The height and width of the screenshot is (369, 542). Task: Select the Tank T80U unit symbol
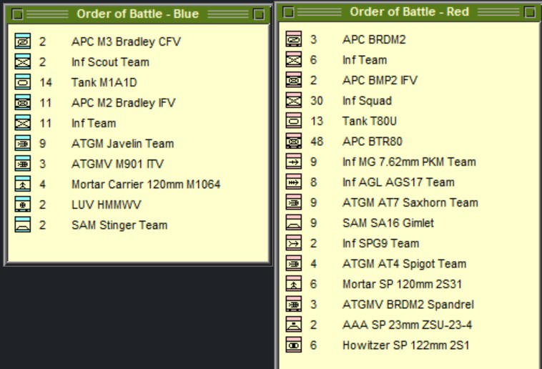pyautogui.click(x=293, y=121)
